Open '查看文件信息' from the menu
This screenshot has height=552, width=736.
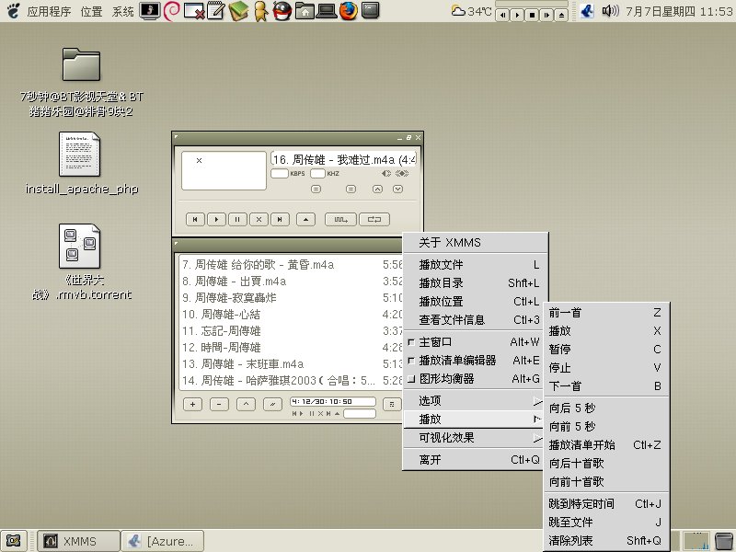coord(475,319)
